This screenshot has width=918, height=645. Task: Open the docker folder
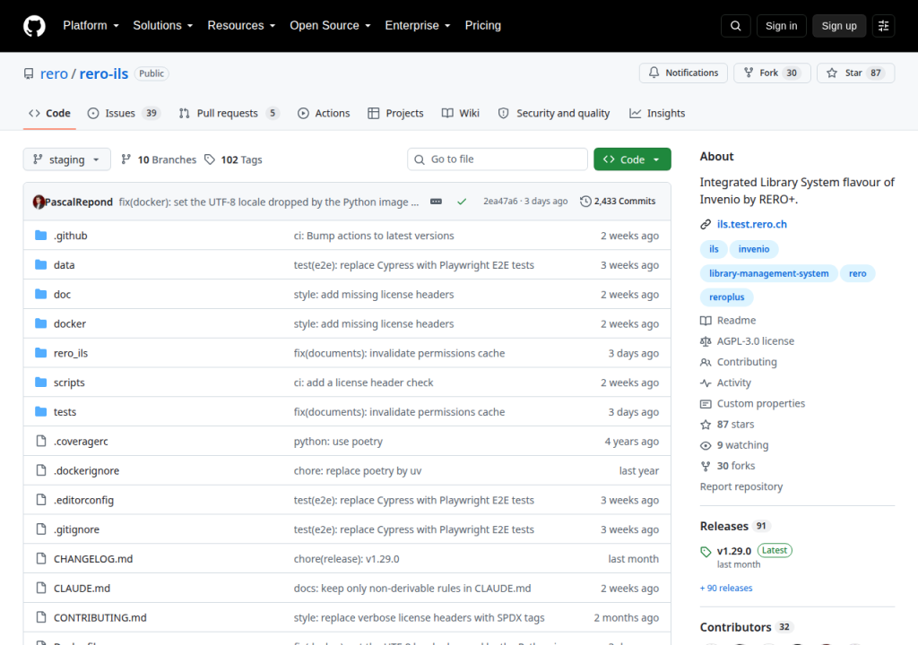point(70,323)
